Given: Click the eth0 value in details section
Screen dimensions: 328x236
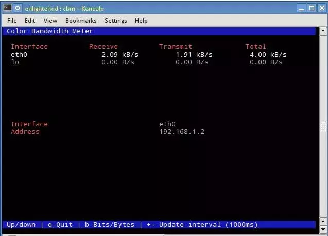Looking at the screenshot, I should click(167, 124).
